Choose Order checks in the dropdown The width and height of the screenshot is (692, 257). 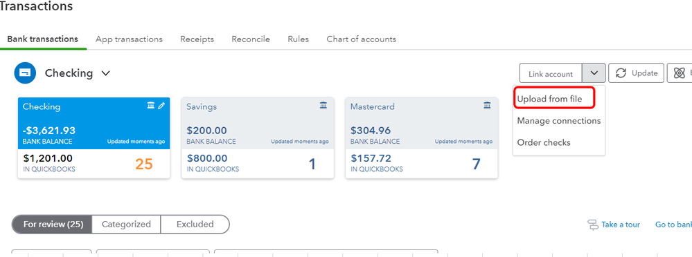(x=544, y=142)
